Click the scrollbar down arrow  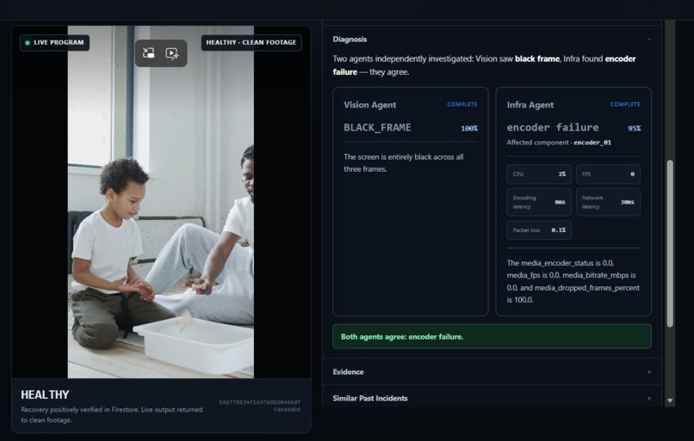pyautogui.click(x=670, y=401)
